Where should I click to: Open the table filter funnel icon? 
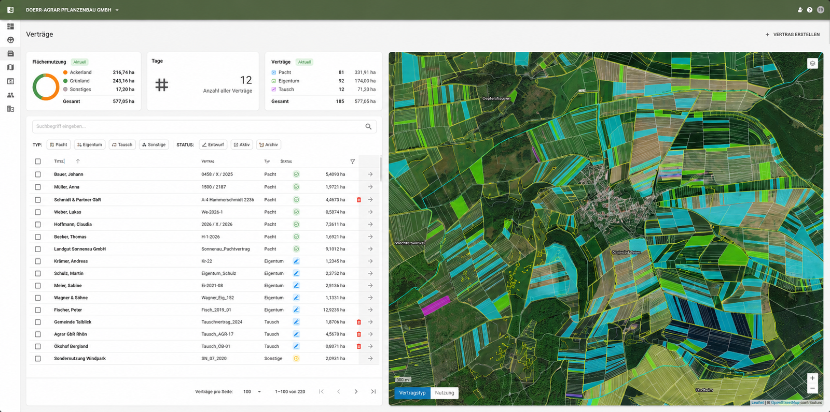tap(352, 161)
